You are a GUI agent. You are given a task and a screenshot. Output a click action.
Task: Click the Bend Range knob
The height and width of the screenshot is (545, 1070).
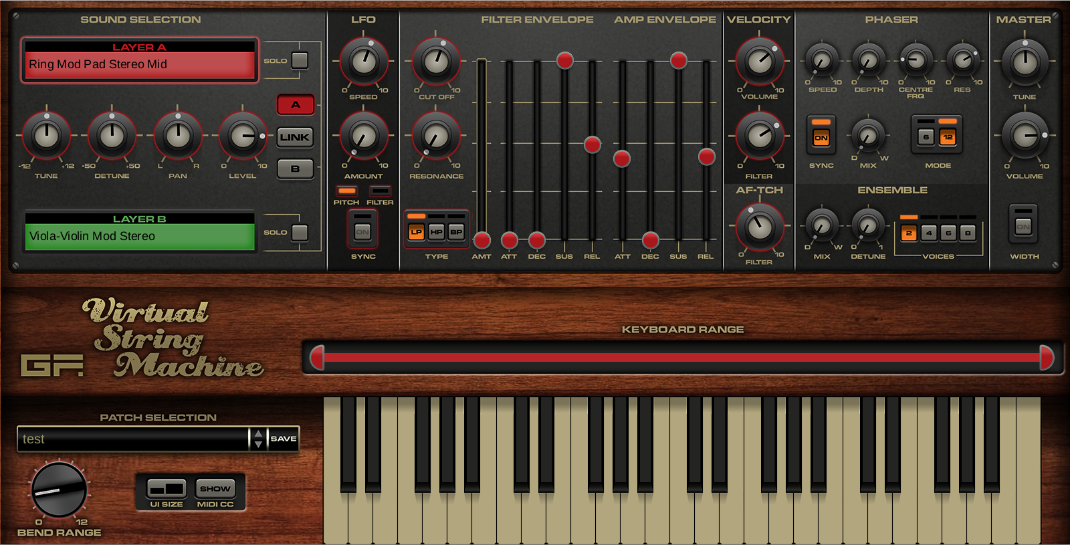tap(59, 490)
